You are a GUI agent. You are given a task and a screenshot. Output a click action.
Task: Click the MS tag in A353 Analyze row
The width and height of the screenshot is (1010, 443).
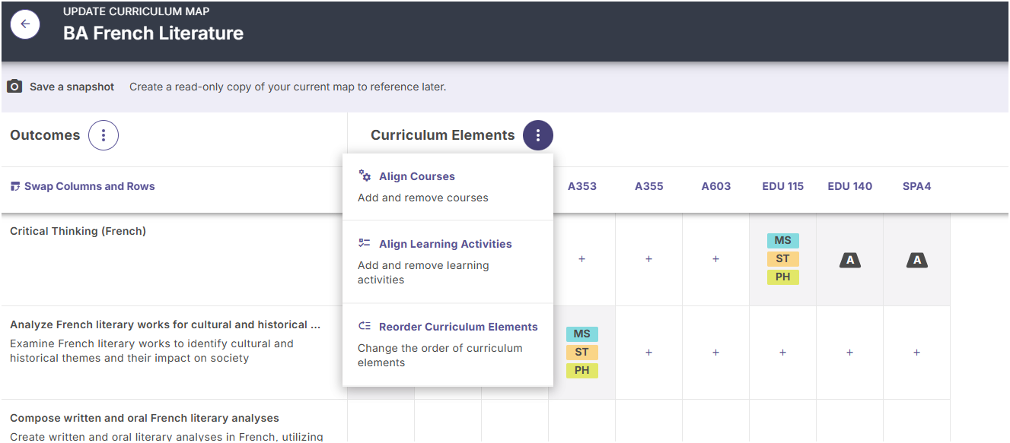pos(582,334)
